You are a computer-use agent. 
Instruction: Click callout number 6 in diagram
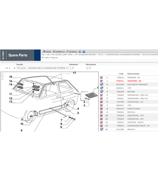point(21,131)
